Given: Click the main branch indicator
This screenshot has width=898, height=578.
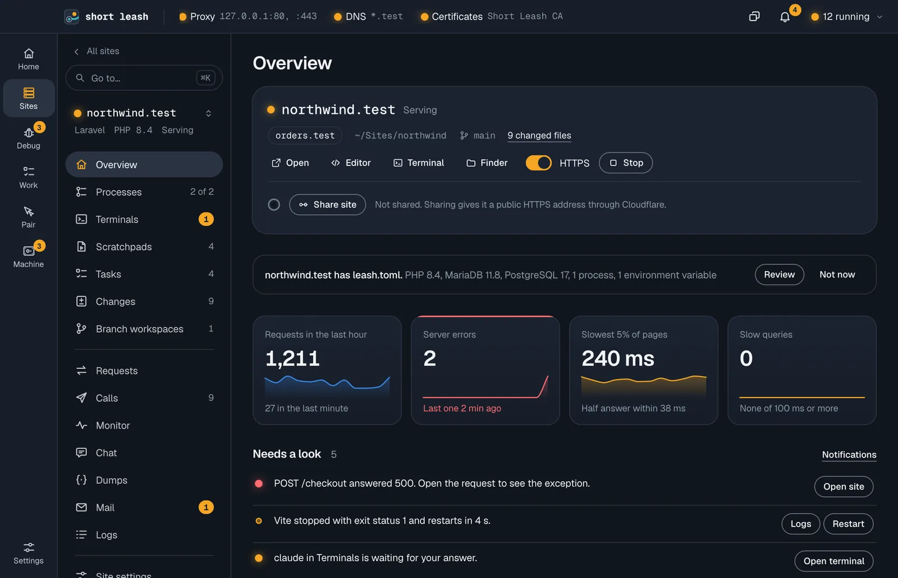Looking at the screenshot, I should (x=478, y=136).
